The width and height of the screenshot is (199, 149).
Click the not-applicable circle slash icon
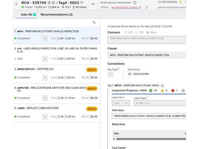point(183,91)
